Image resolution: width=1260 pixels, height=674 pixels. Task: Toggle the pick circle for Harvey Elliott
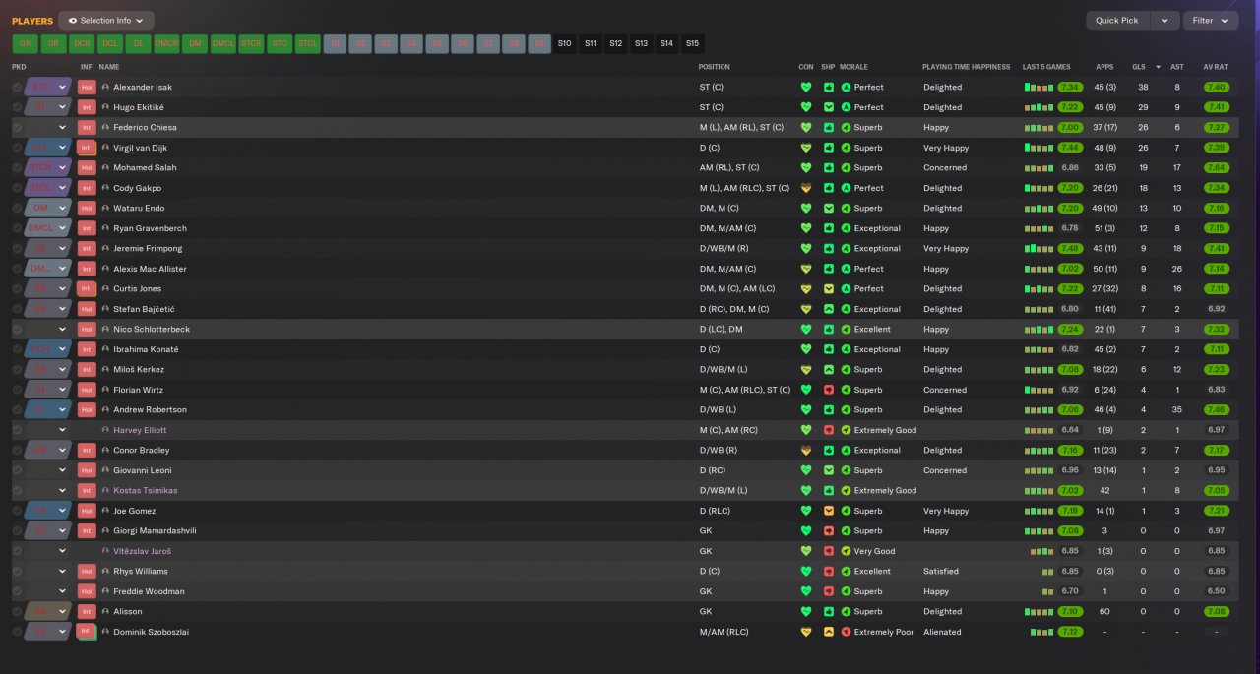coord(17,430)
